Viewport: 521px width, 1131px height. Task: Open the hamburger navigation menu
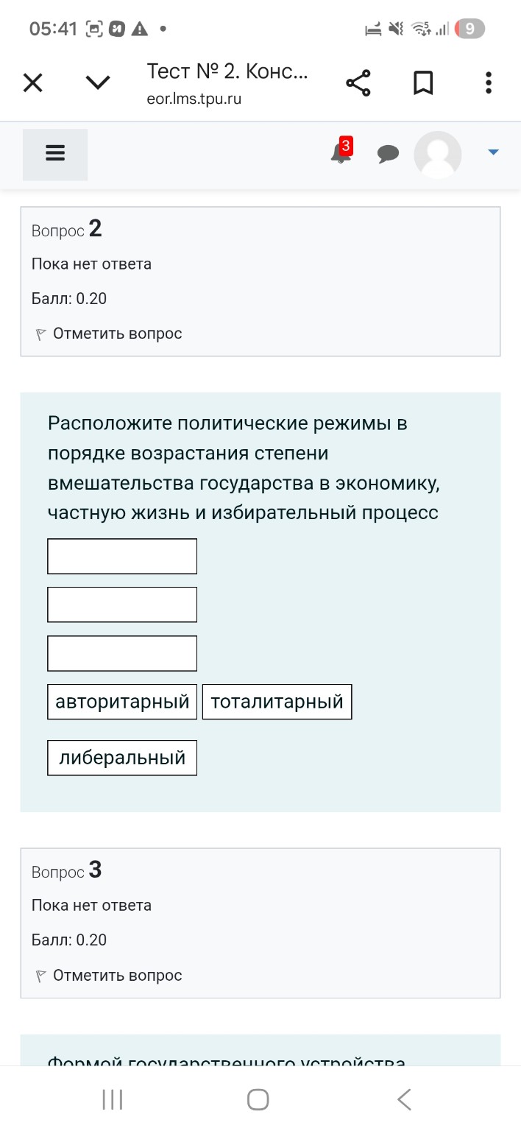click(x=55, y=154)
